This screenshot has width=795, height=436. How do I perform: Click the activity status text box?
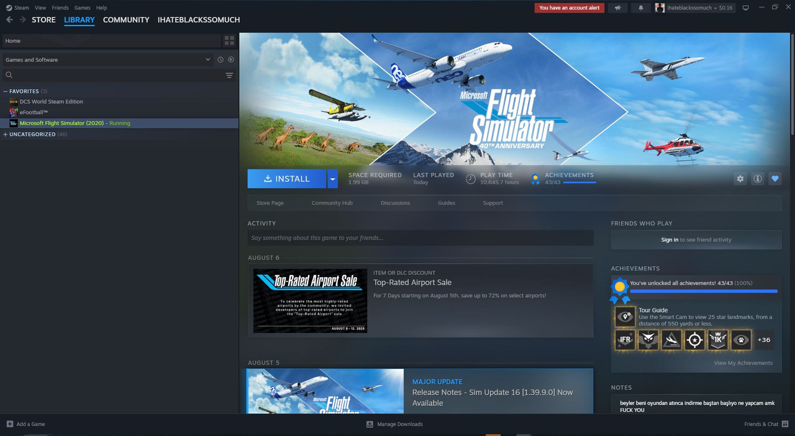coord(420,238)
